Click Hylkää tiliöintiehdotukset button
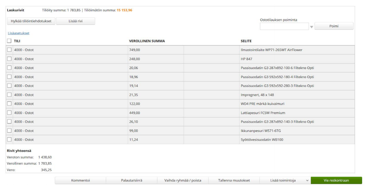This screenshot has width=365, height=189. coord(31,21)
